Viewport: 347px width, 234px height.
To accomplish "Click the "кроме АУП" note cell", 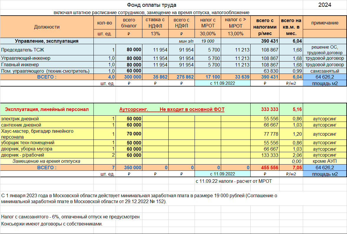I will [325, 161].
